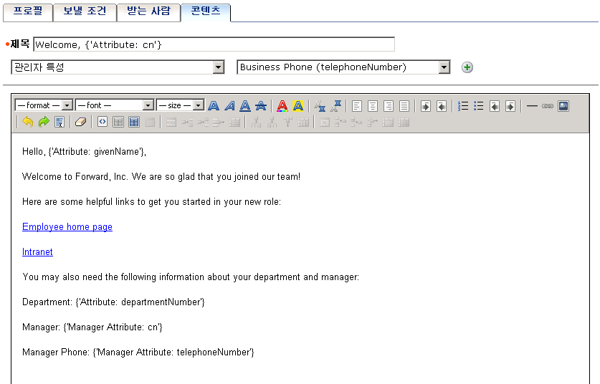Open the Intranet link

[37, 252]
